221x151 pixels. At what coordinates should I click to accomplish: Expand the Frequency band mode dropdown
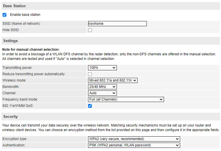(x=126, y=99)
